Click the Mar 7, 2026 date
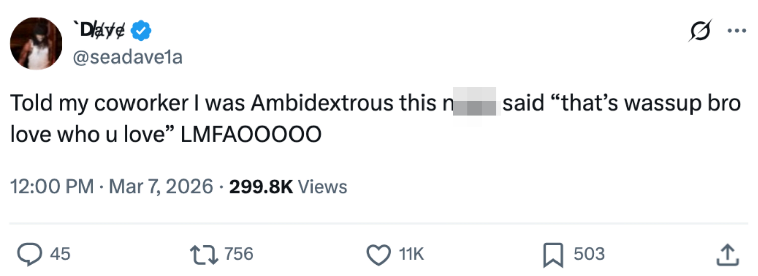 [161, 186]
